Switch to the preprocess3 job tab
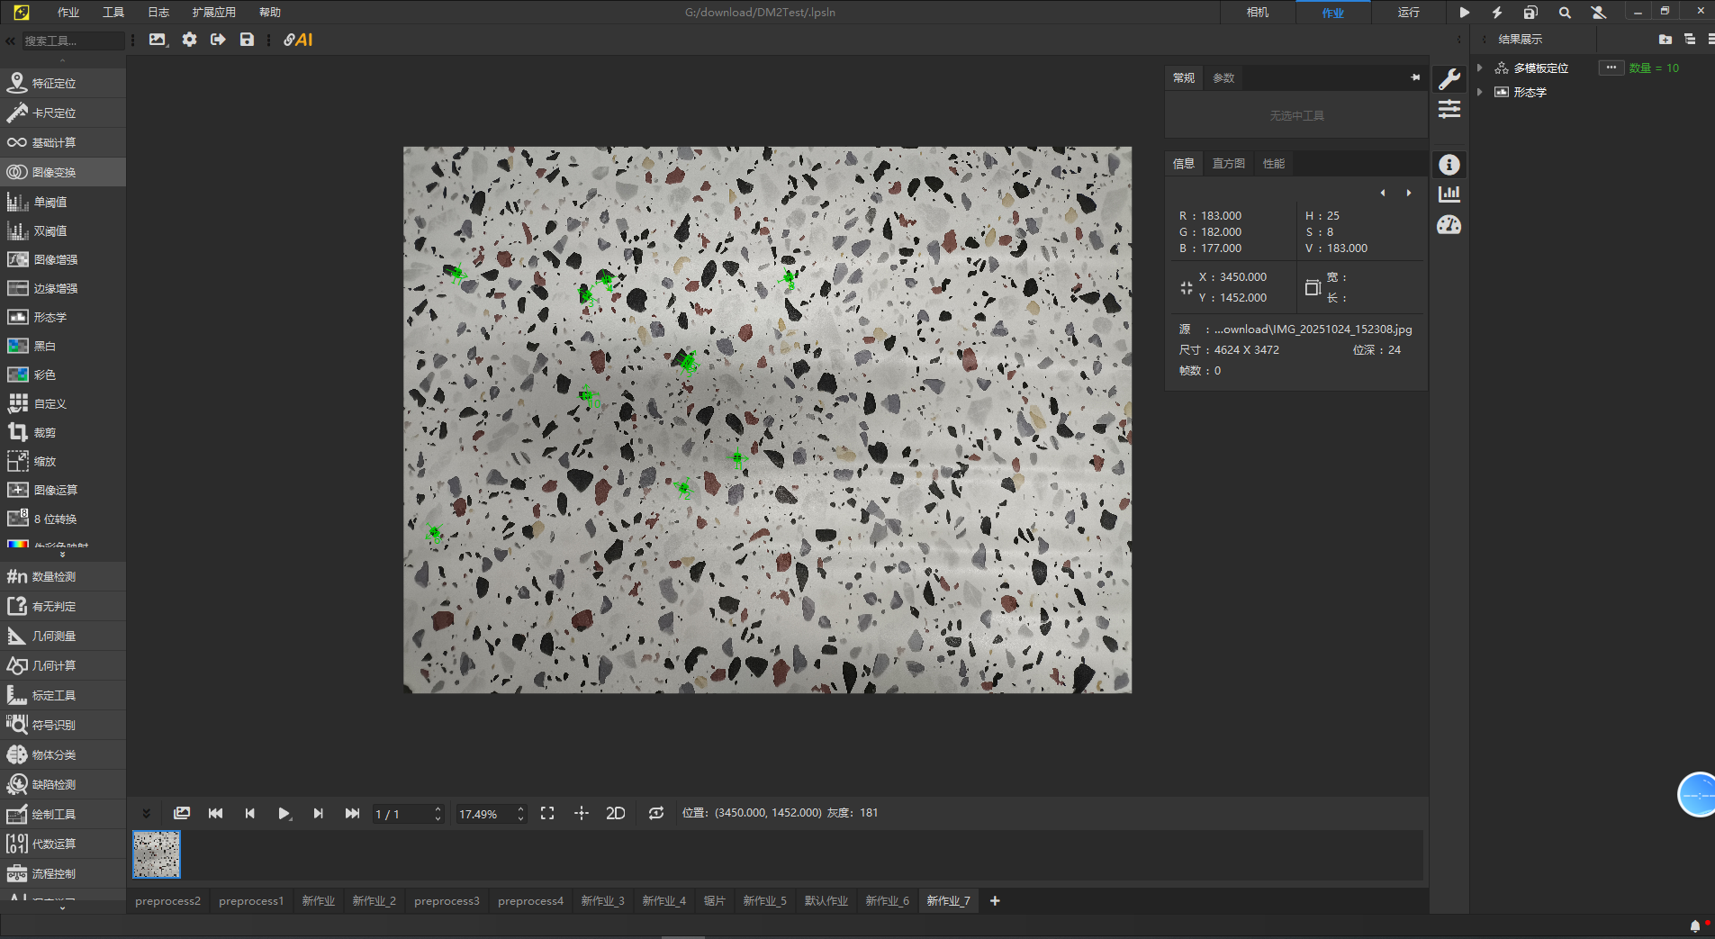 [x=447, y=900]
